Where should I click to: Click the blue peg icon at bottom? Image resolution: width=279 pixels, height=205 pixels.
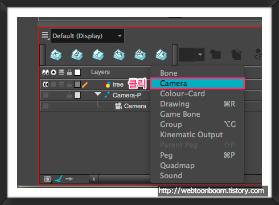coord(59,179)
